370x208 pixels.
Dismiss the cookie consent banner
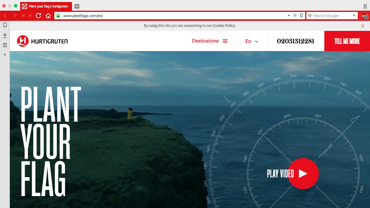point(363,26)
